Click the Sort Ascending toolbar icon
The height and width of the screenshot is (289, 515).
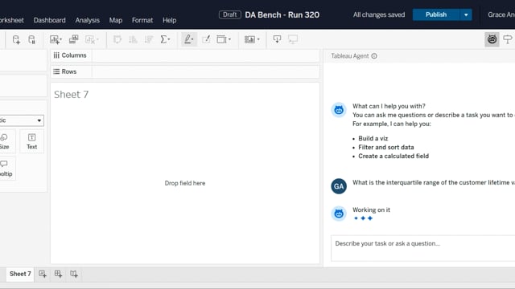click(x=133, y=39)
